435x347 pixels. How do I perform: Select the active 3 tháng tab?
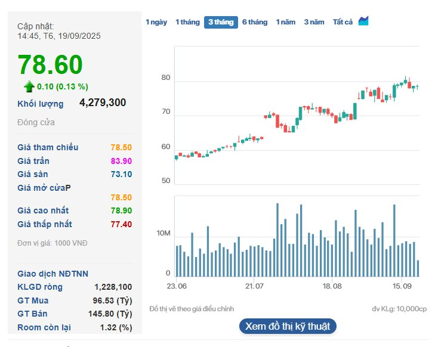tap(221, 22)
